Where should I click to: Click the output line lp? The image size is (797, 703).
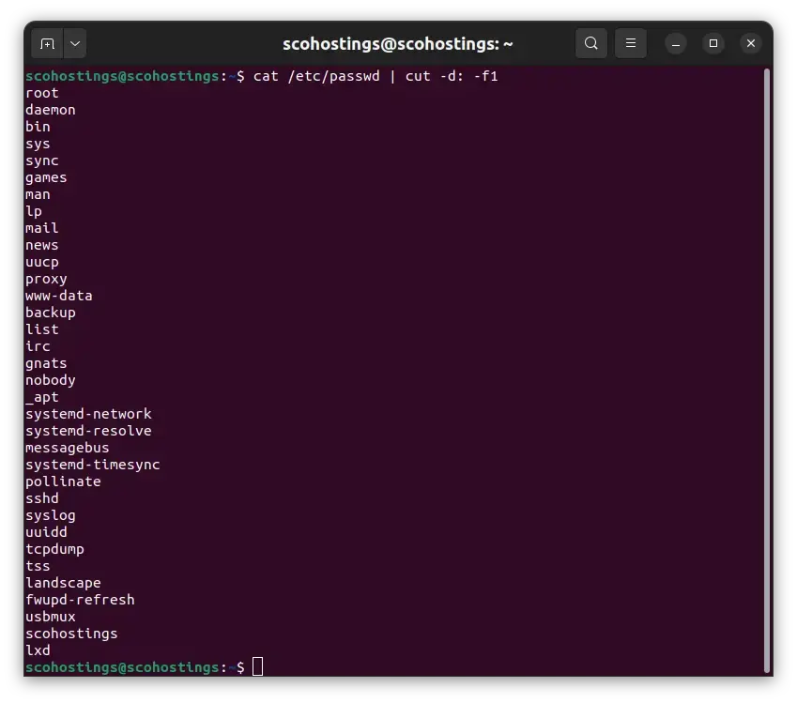(x=34, y=211)
